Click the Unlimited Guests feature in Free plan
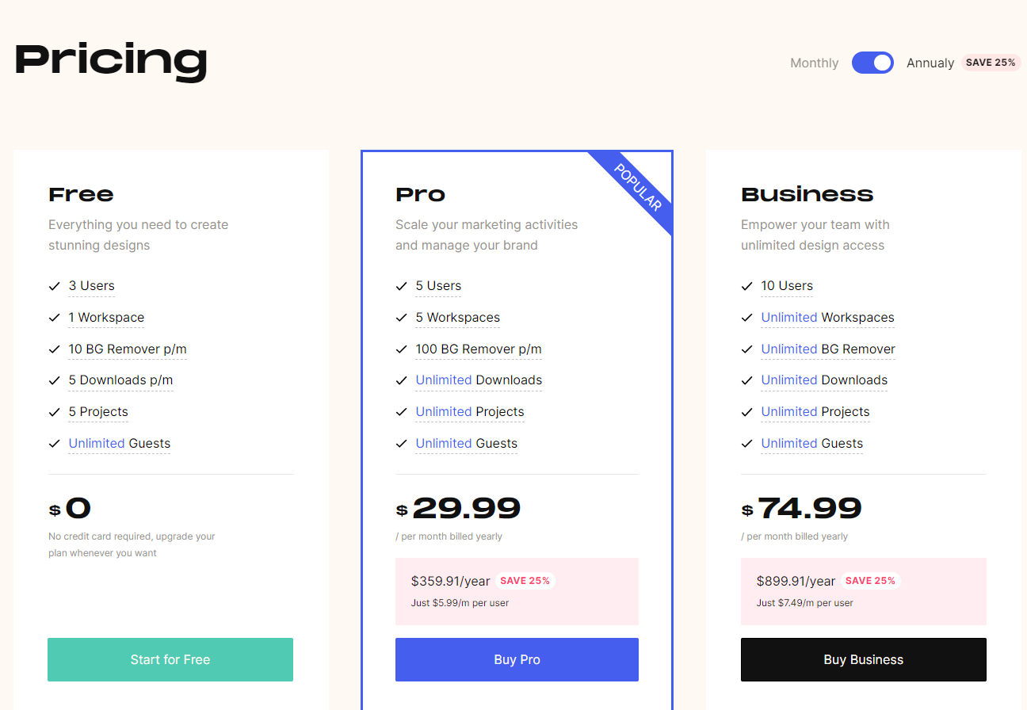Viewport: 1027px width, 710px height. pos(119,444)
